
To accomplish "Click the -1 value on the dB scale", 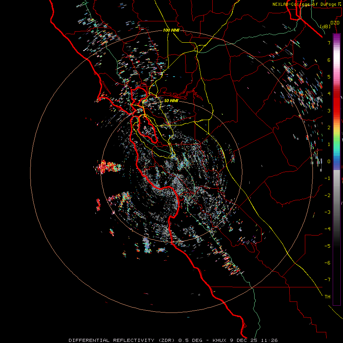I will click(x=327, y=178).
